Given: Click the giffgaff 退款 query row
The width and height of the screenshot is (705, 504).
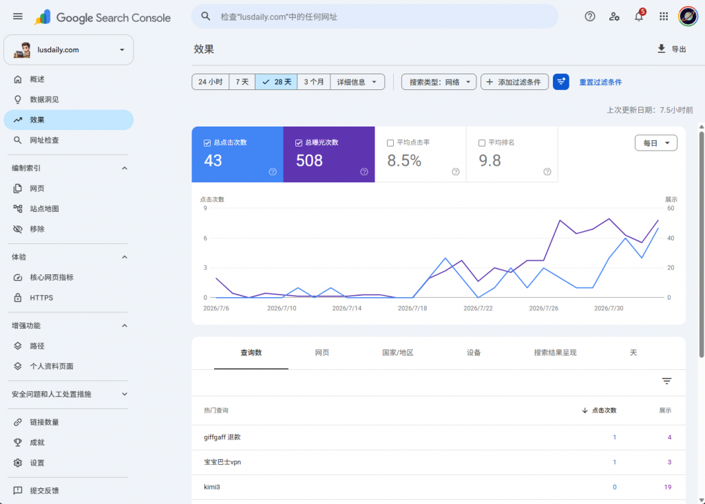Looking at the screenshot, I should (x=439, y=437).
